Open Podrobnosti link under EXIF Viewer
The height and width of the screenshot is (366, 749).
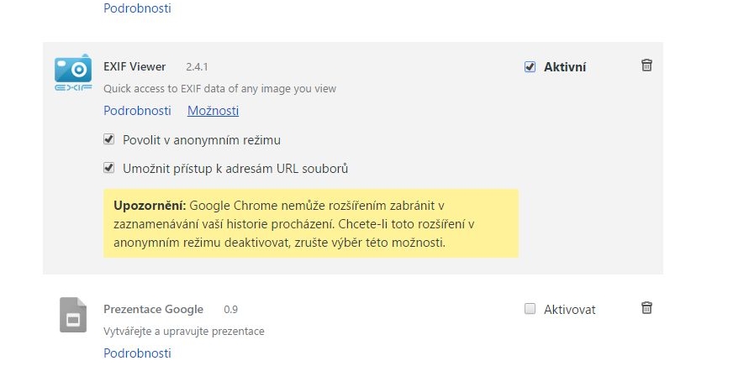[x=137, y=111]
